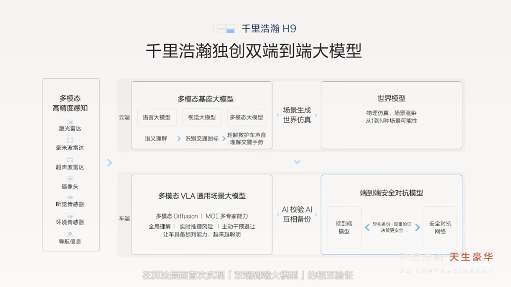511x287 pixels.
Task: Click the 摄像头 label
Action: (x=70, y=186)
